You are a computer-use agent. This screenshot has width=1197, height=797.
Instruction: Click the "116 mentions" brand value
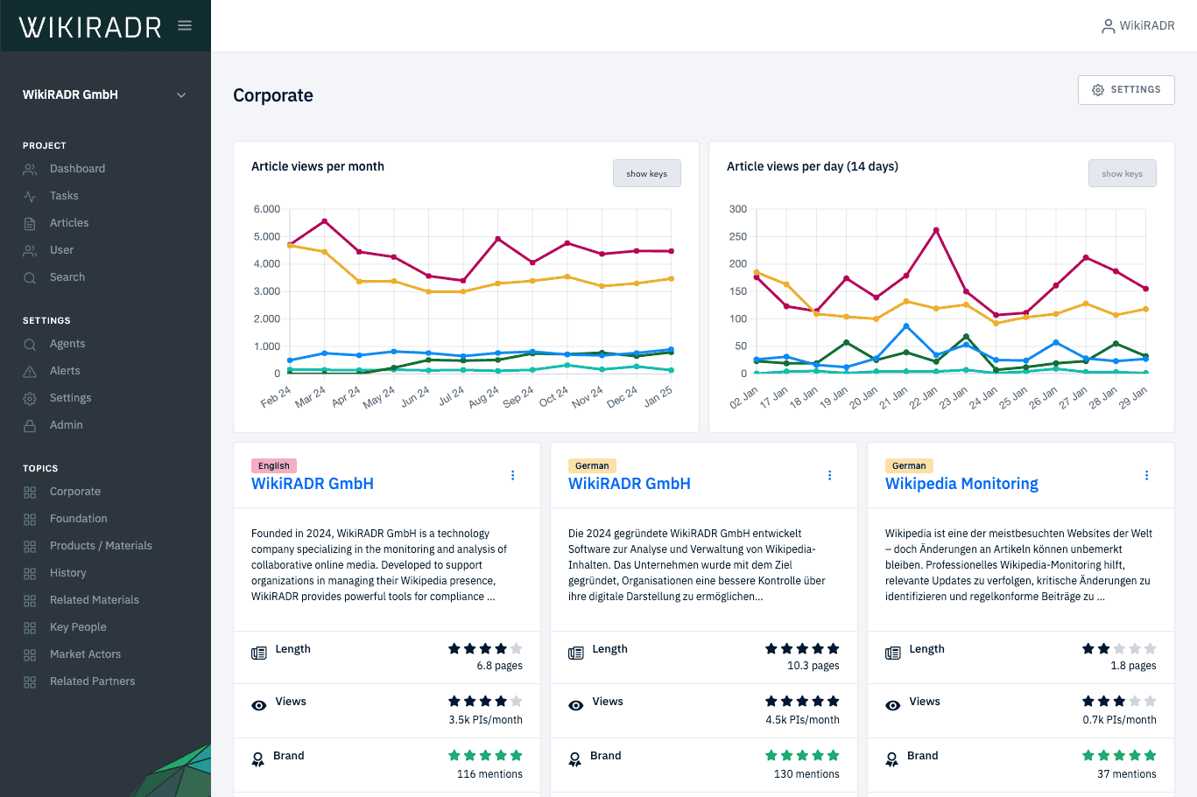489,774
